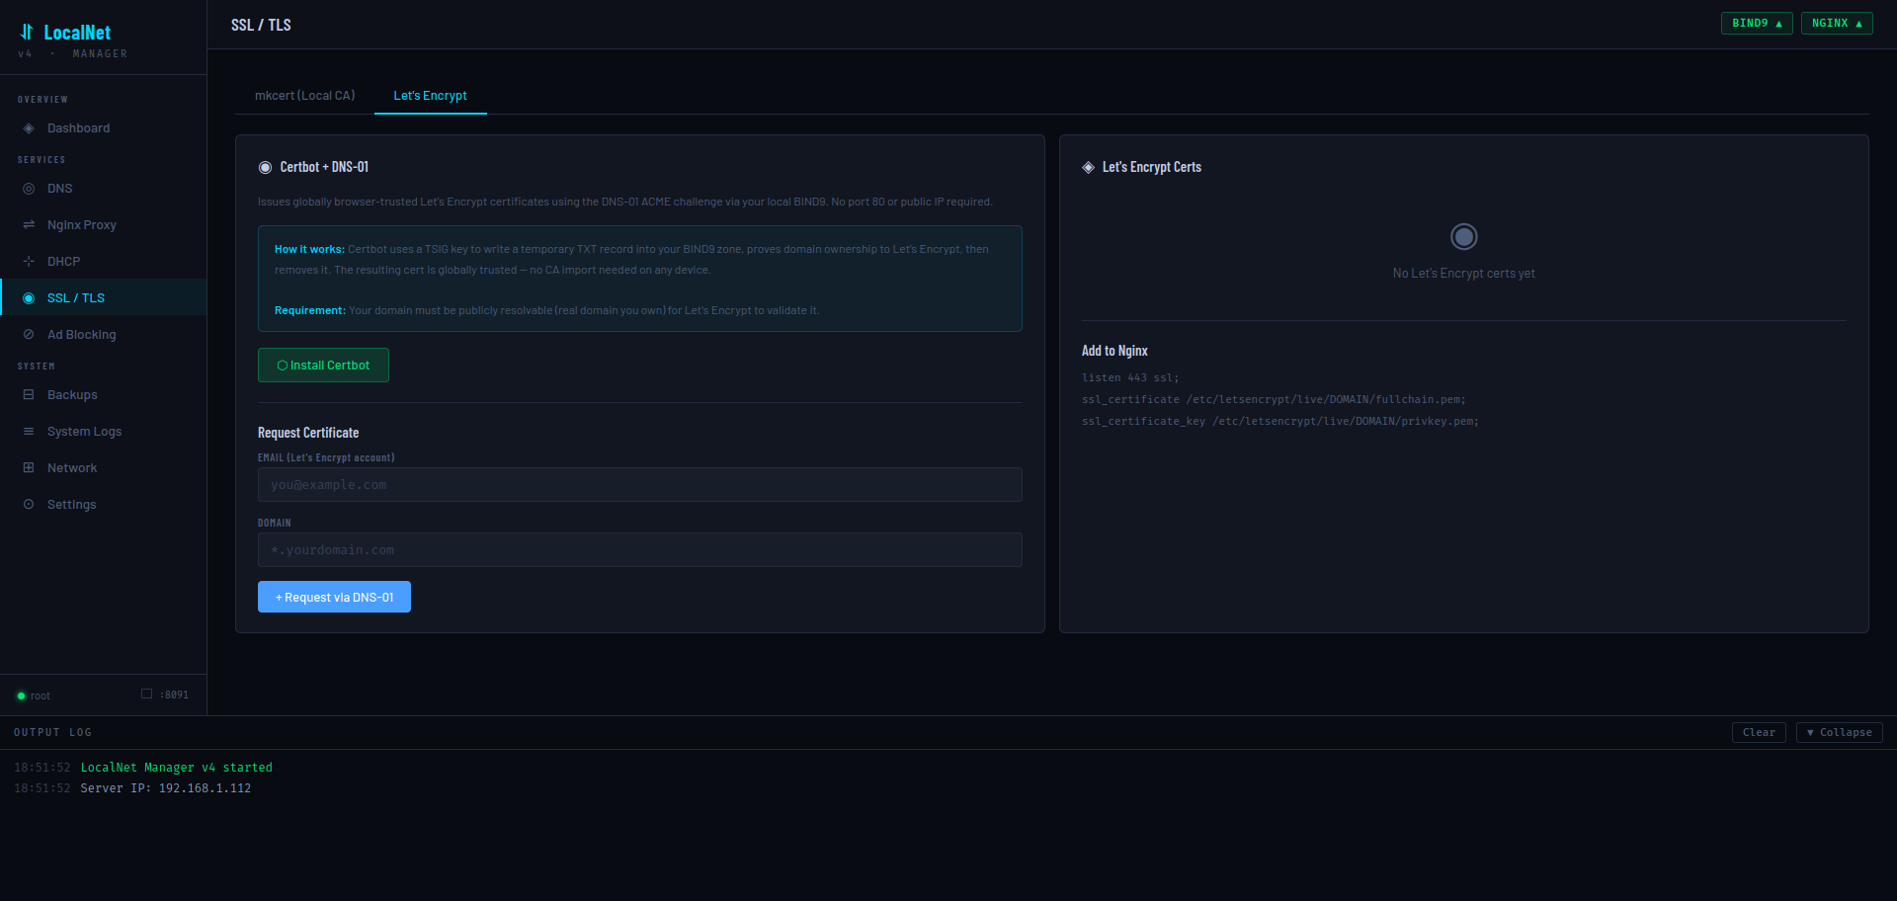Click the ssl_certificate fullchain.pem line

click(1274, 400)
